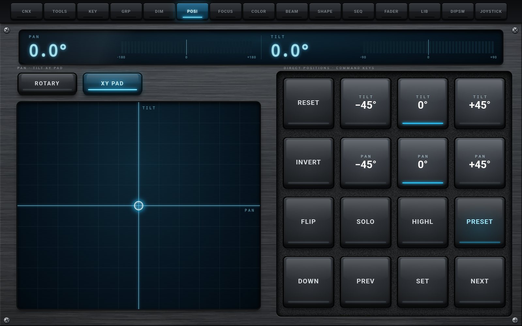Select the XY PAD mode
522x326 pixels.
pyautogui.click(x=113, y=83)
